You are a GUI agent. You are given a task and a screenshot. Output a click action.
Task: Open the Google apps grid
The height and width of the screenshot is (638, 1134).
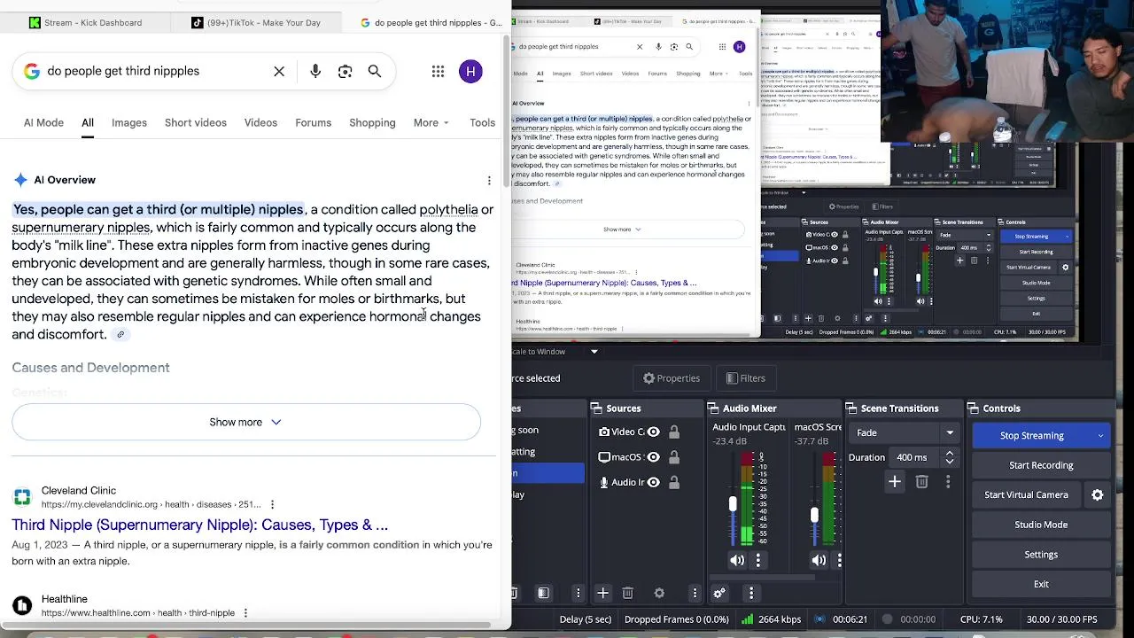point(438,71)
